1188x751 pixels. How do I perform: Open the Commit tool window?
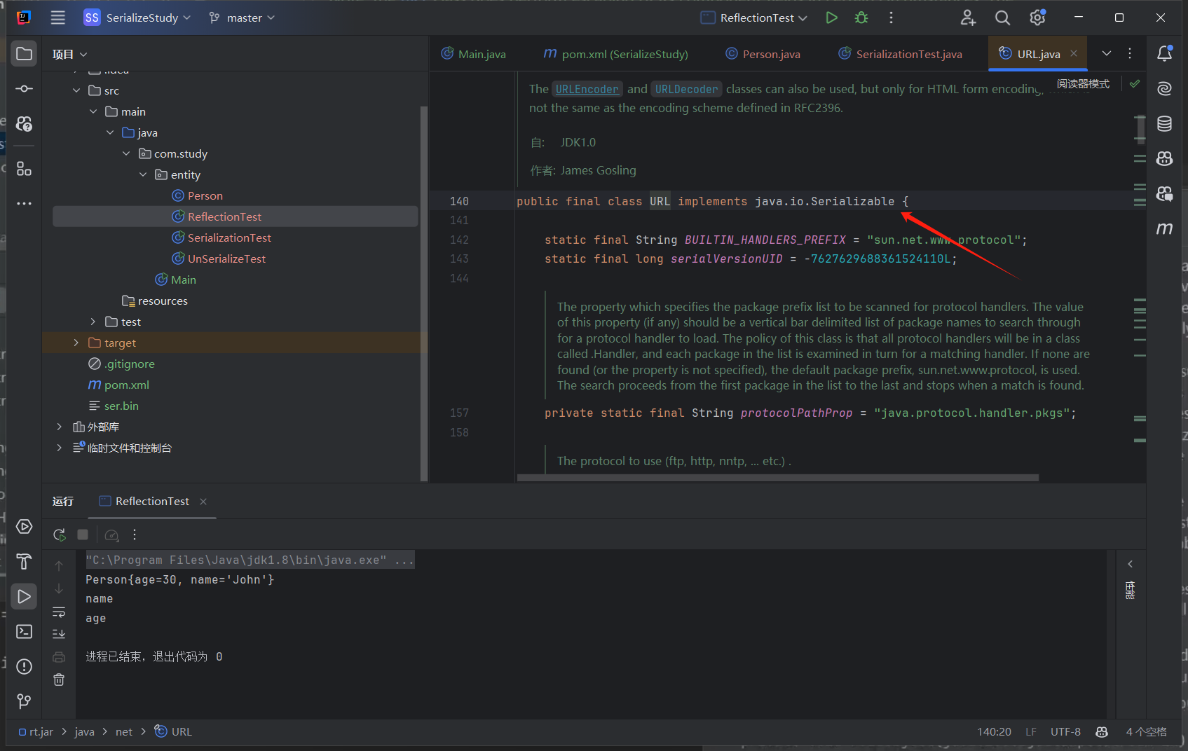(24, 89)
